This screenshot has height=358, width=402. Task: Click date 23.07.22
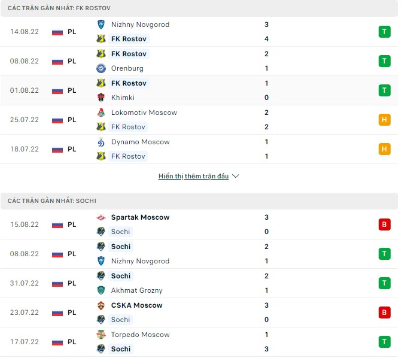coord(25,313)
